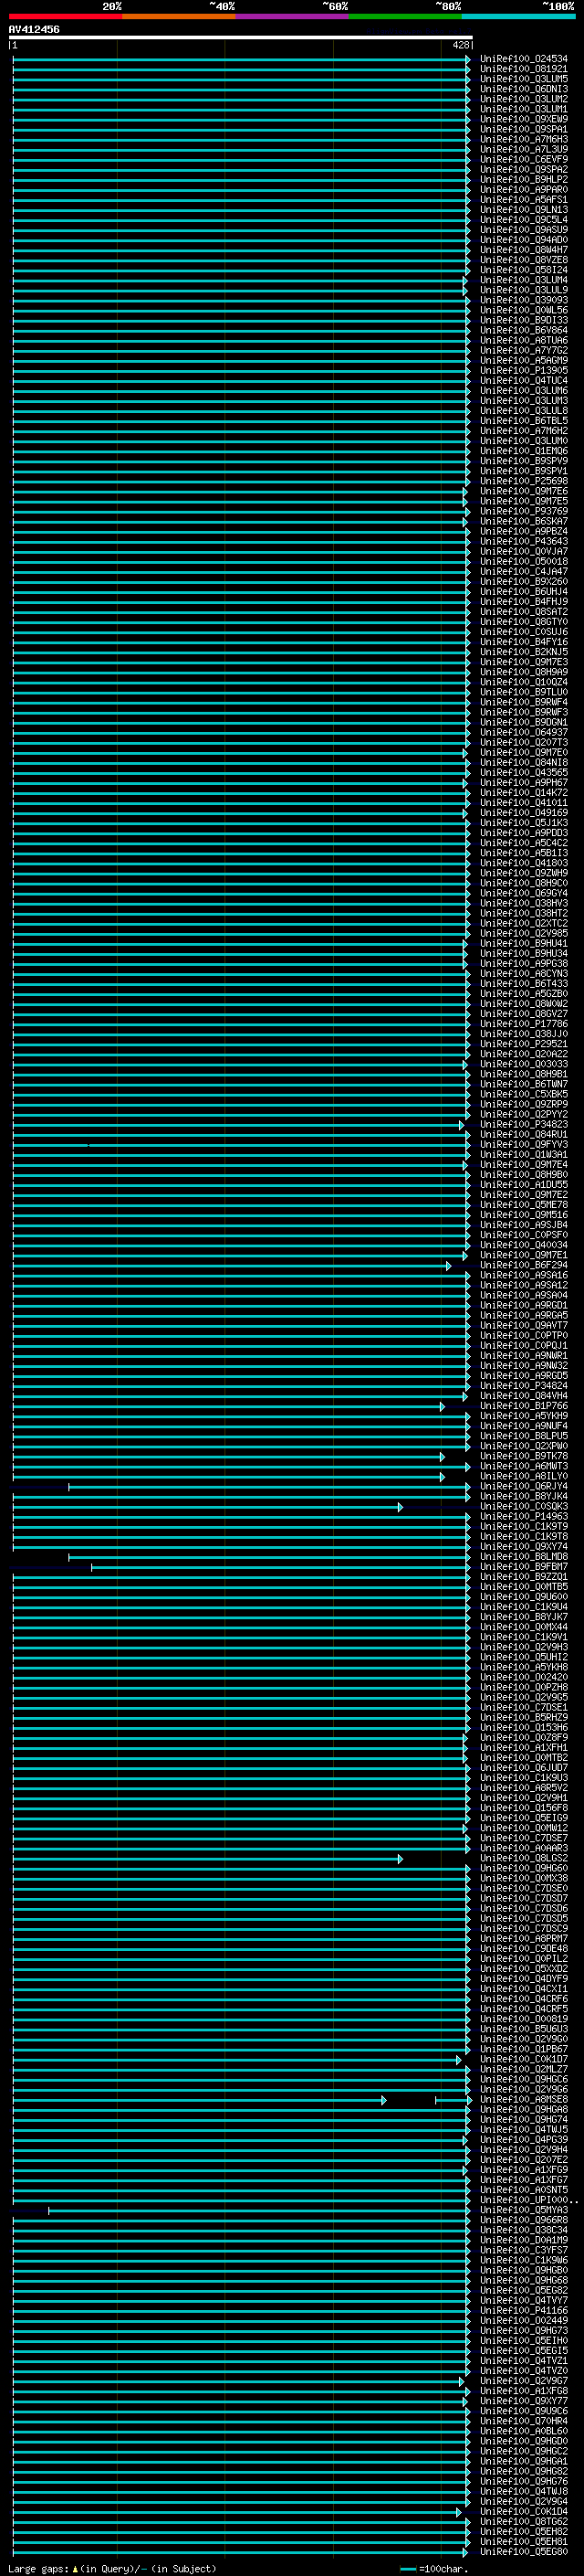The image size is (584, 2576).
Task: Click the red 20% identity legend segment
Action: [x=66, y=16]
